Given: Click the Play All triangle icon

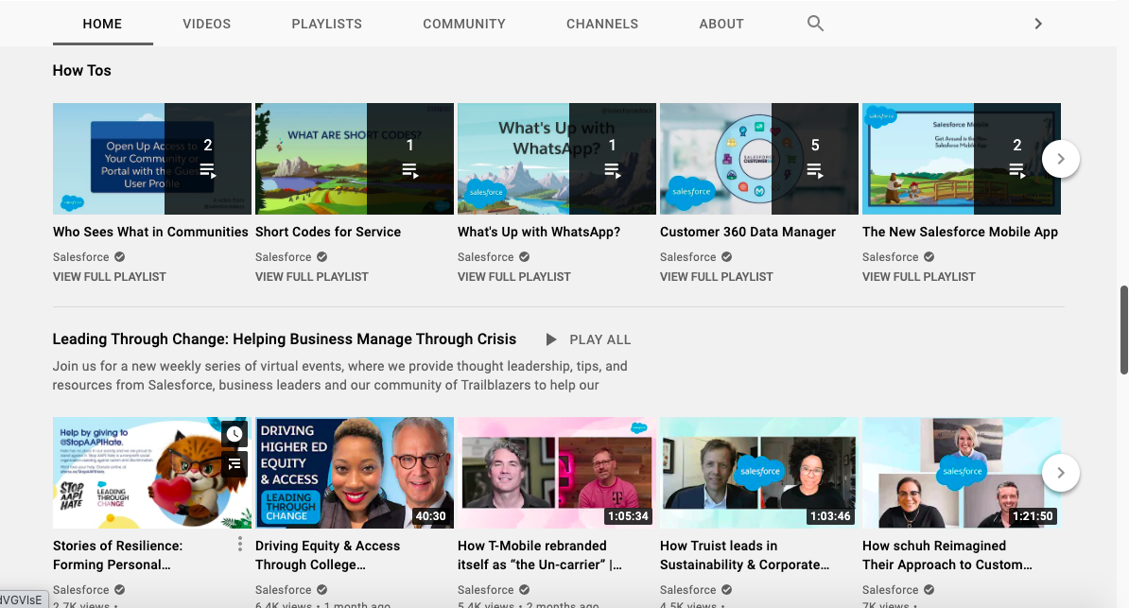Looking at the screenshot, I should click(551, 339).
